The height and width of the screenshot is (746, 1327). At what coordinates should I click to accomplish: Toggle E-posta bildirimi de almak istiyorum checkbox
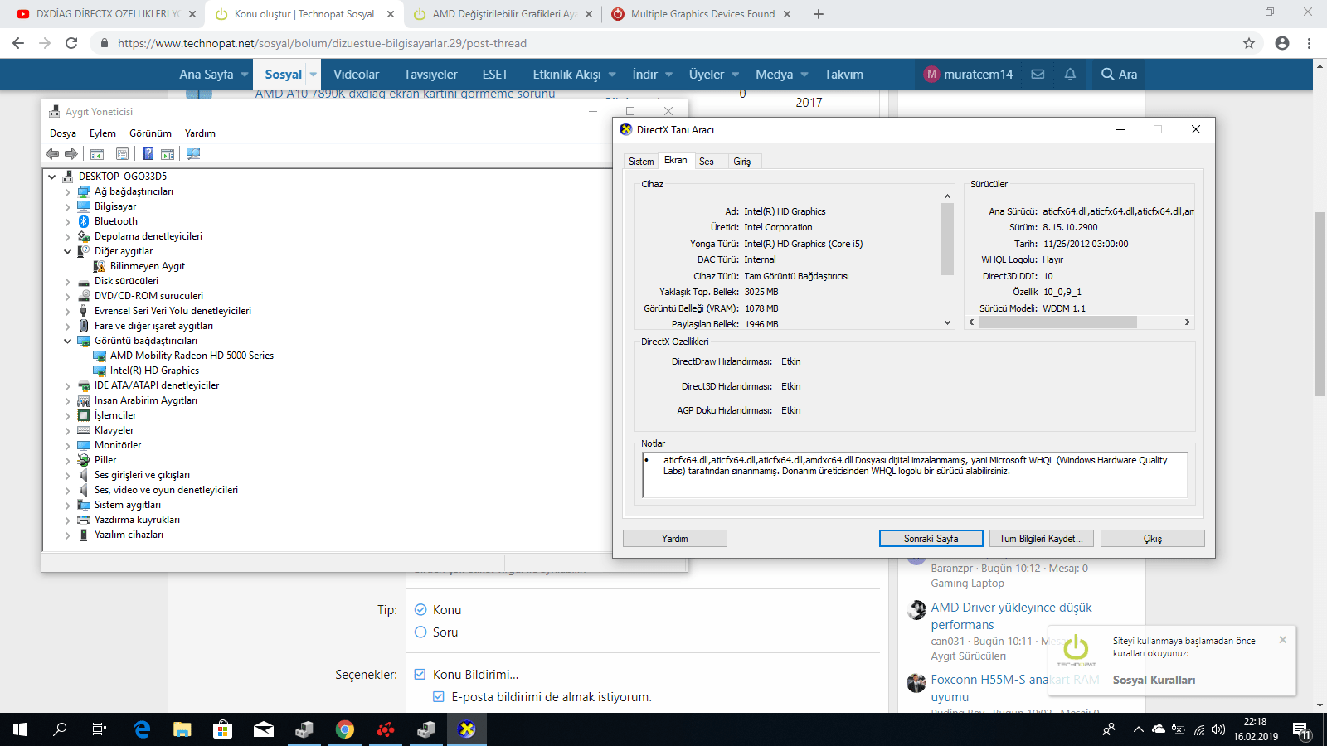pyautogui.click(x=439, y=697)
